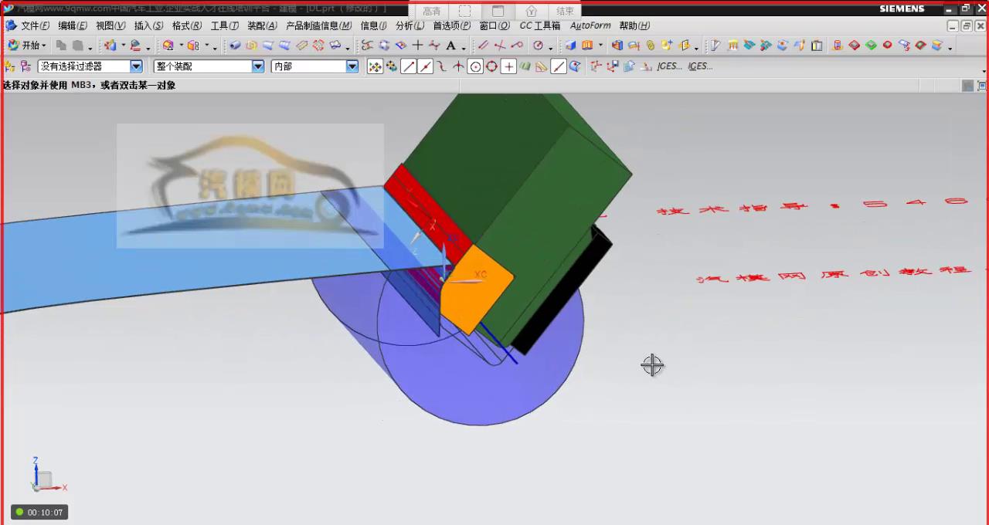Click the text annotation 'A' tool icon

click(x=451, y=46)
